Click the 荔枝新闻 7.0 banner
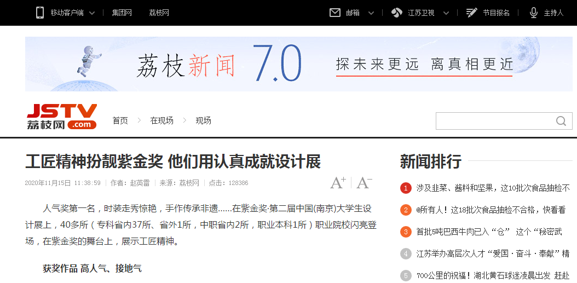 [x=298, y=64]
